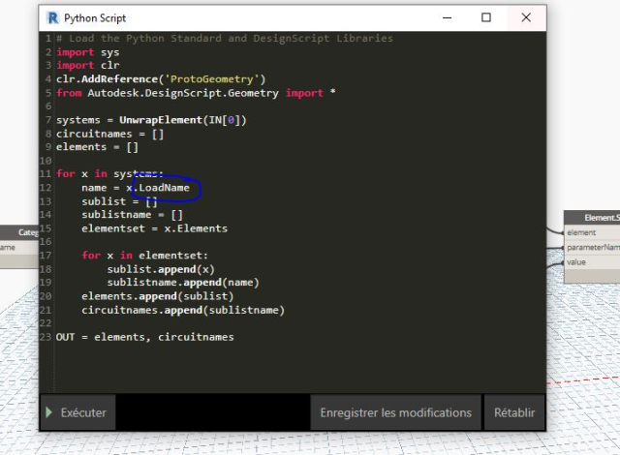The image size is (620, 455).
Task: Click 'circuitnames = []' on line 8
Action: point(109,134)
